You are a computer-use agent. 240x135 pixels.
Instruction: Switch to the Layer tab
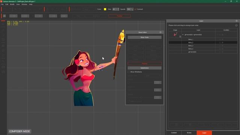204,133
